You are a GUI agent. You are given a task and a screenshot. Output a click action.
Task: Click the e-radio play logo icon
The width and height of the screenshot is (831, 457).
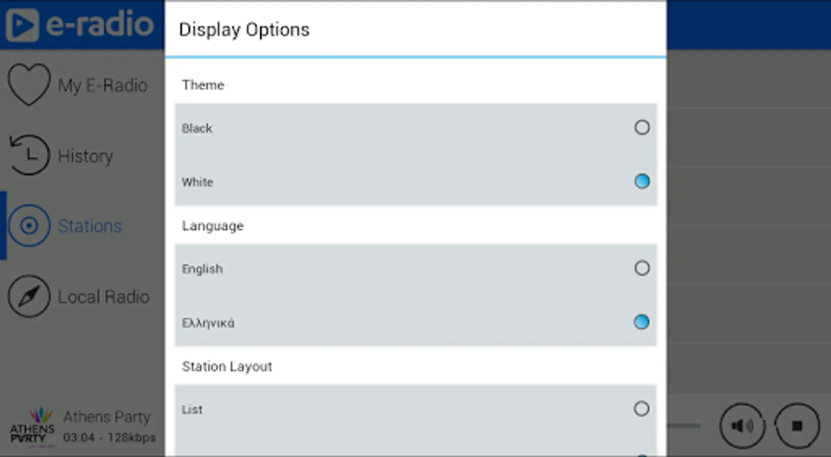pyautogui.click(x=22, y=24)
